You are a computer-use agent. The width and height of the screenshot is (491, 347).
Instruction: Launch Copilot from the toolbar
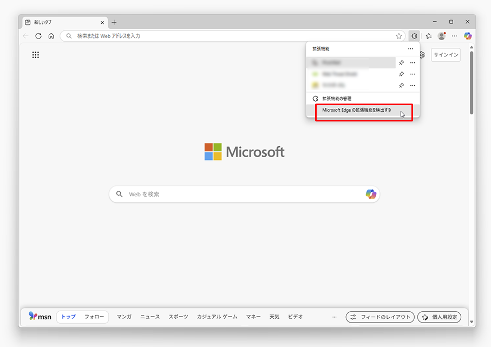468,36
